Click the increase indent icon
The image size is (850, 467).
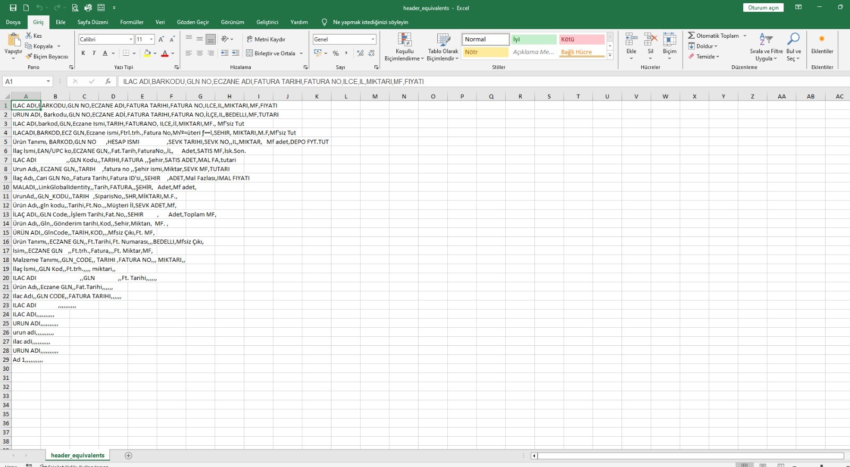click(x=235, y=53)
